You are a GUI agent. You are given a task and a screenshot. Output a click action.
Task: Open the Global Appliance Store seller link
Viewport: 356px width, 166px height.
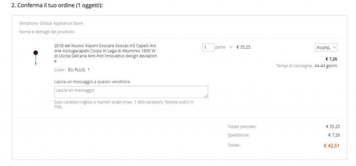(61, 23)
